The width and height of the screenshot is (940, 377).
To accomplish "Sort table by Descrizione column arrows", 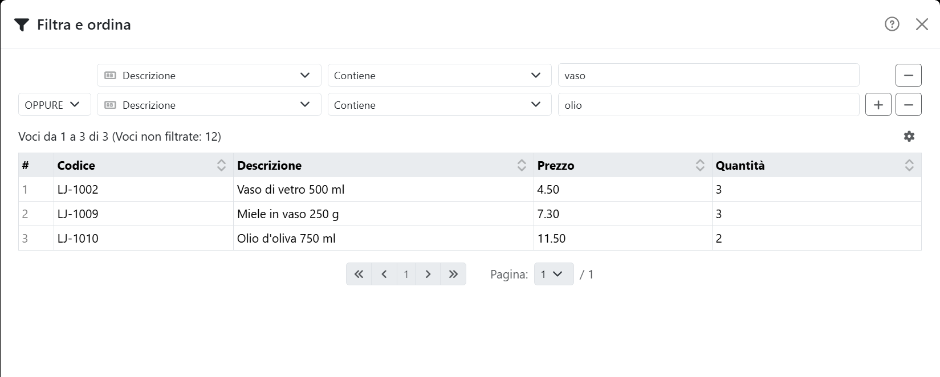I will pos(522,165).
